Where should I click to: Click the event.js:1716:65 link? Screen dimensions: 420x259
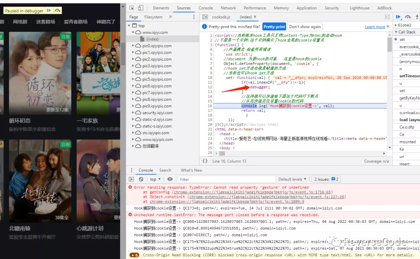(x=252, y=192)
